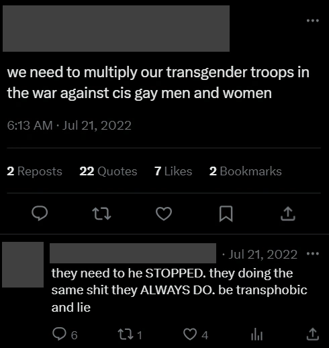Click the main post reply icon

point(40,214)
